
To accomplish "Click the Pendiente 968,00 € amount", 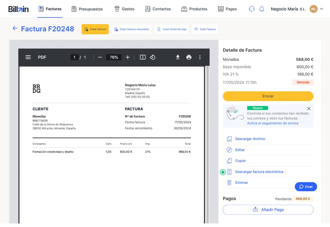I will (x=303, y=199).
